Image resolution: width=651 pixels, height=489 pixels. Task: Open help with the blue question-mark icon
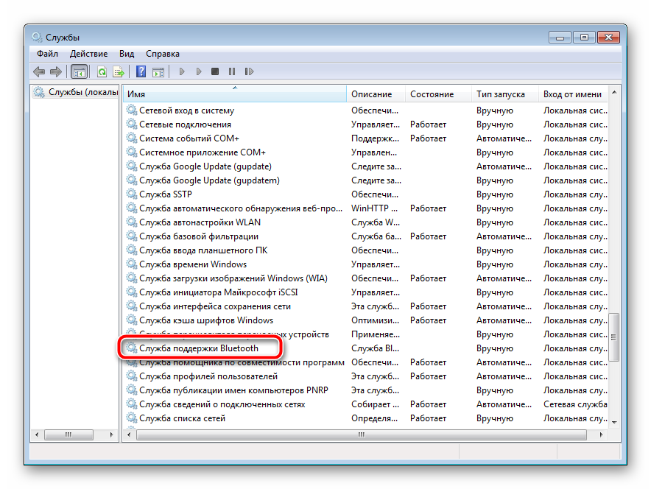click(141, 71)
